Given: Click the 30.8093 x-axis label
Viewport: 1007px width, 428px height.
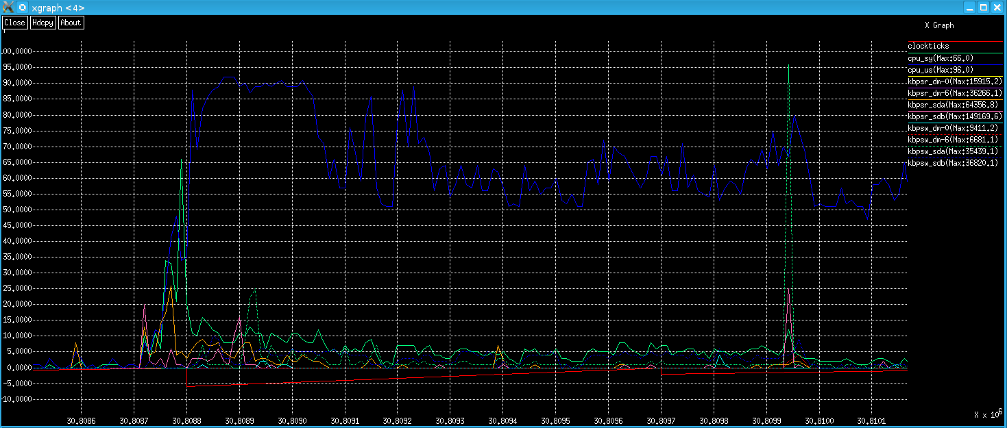Looking at the screenshot, I should click(x=450, y=420).
